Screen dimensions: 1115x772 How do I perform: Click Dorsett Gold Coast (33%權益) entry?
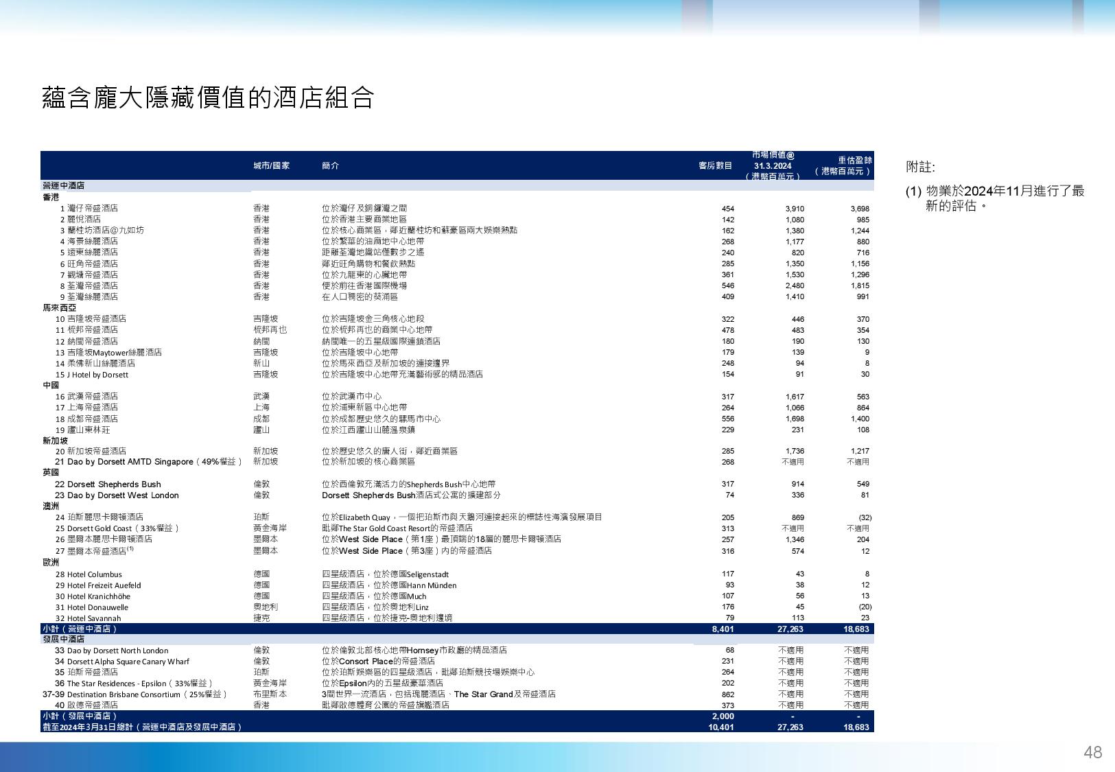123,528
